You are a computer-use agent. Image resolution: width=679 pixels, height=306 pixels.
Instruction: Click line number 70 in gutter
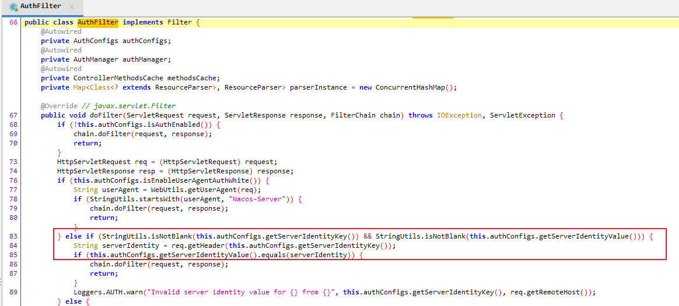coord(13,143)
